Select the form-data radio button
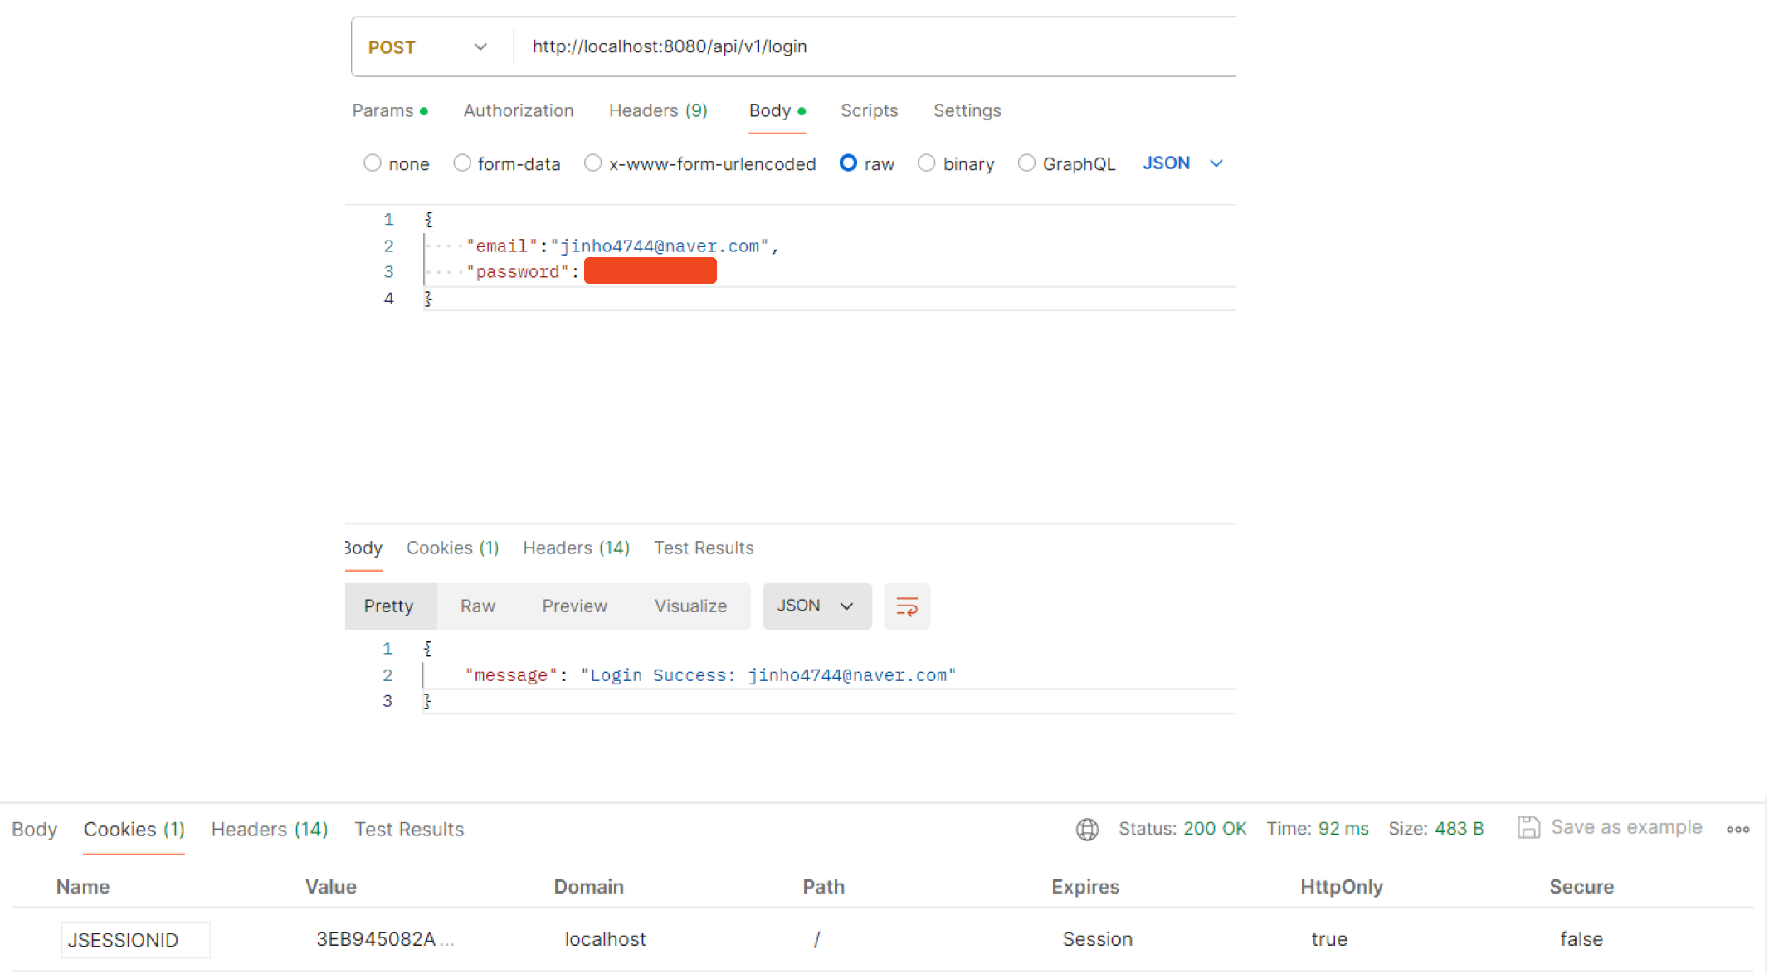 462,163
